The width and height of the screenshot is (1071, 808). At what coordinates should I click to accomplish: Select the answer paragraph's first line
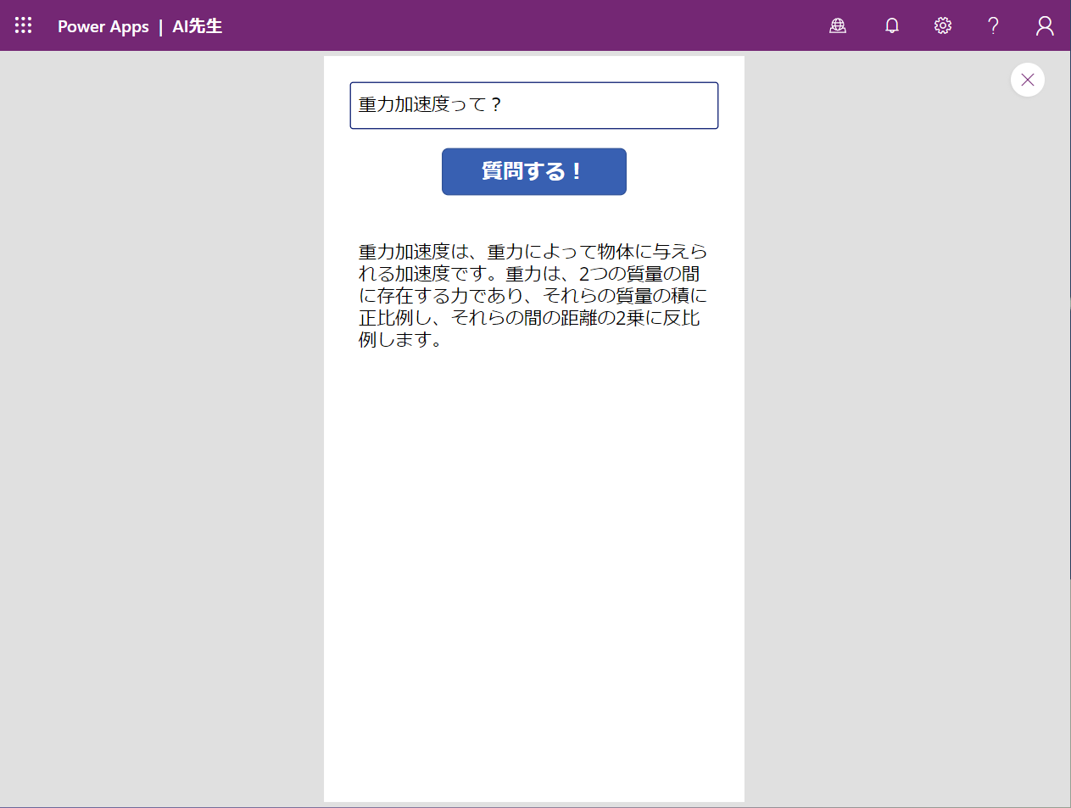pyautogui.click(x=533, y=251)
